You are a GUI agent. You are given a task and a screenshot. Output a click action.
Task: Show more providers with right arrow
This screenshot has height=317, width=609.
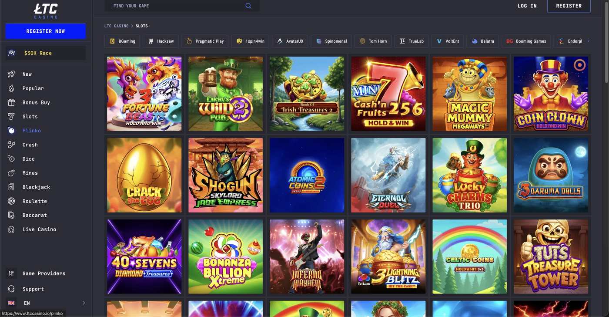589,41
